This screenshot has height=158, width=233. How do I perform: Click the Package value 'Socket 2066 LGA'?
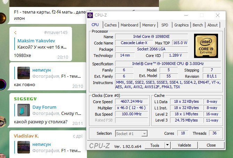tap(151, 49)
